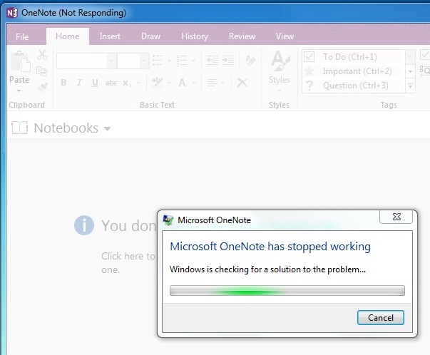
Task: Open the font name dropdown
Action: [112, 61]
